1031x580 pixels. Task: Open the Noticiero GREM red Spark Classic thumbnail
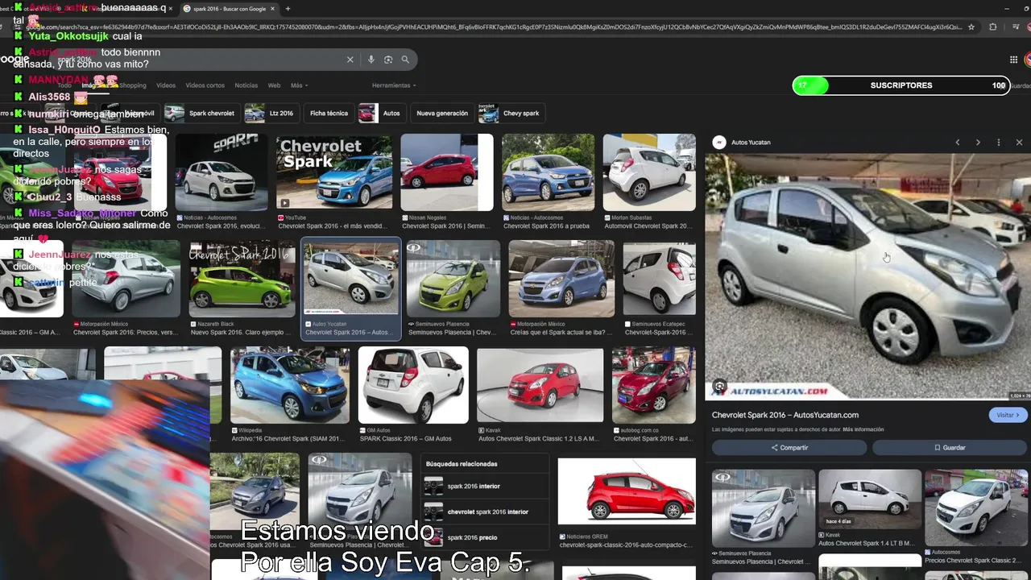[627, 491]
